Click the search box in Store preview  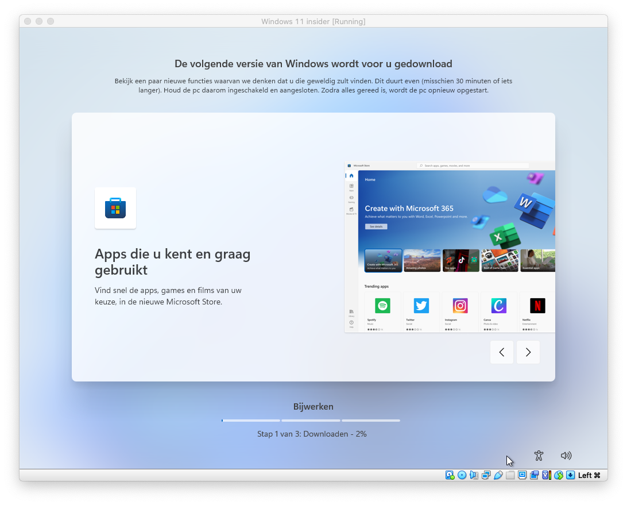tap(473, 165)
